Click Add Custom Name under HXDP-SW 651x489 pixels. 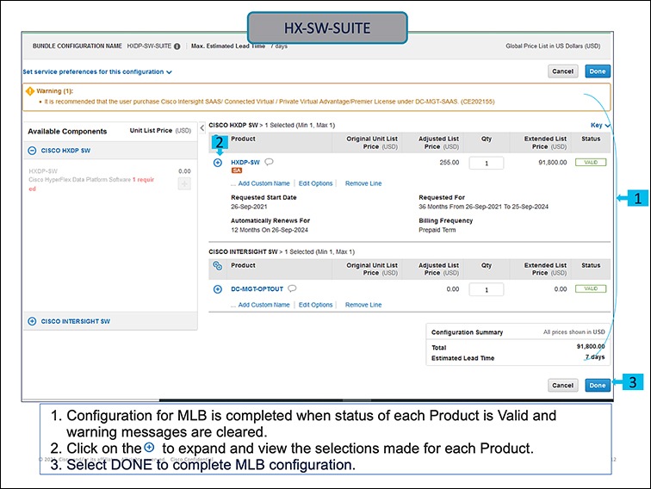[x=263, y=183]
